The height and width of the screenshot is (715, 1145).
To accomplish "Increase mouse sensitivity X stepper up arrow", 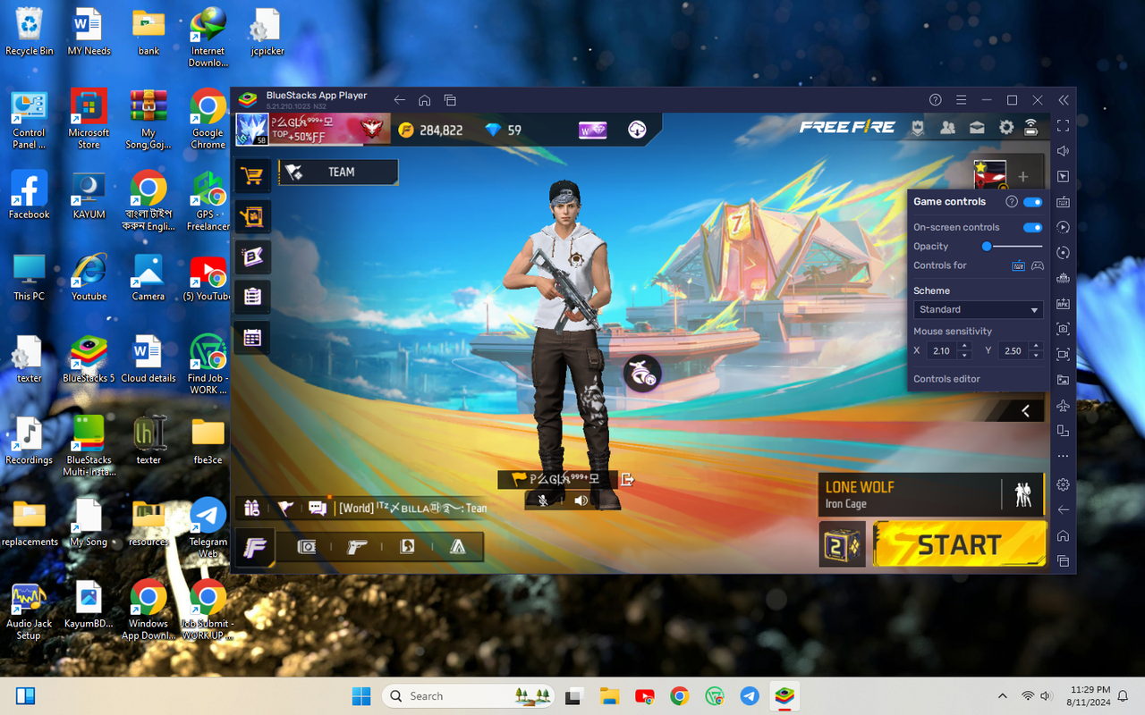I will [x=965, y=347].
